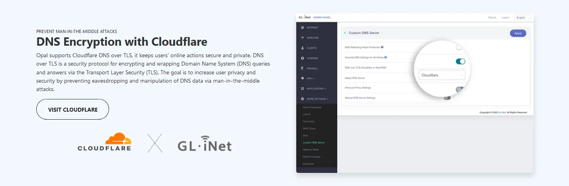Open Custom DNS Server submenu item

[314, 142]
